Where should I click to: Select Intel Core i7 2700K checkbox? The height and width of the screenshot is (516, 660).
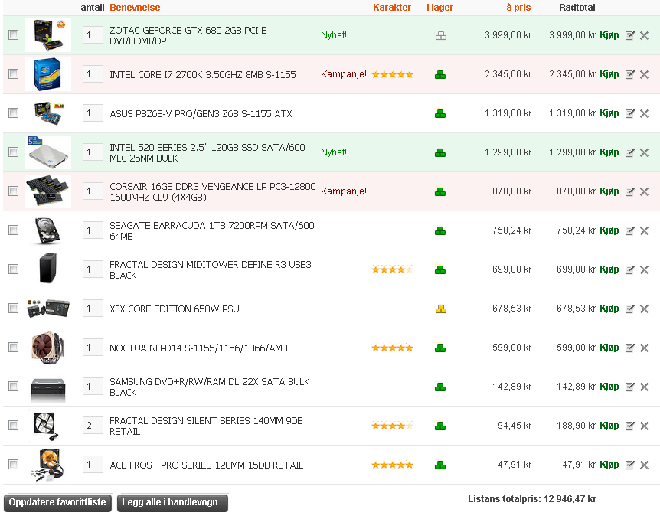(x=14, y=74)
